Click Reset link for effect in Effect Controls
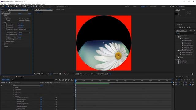The width and height of the screenshot is (196, 110). pos(20,14)
